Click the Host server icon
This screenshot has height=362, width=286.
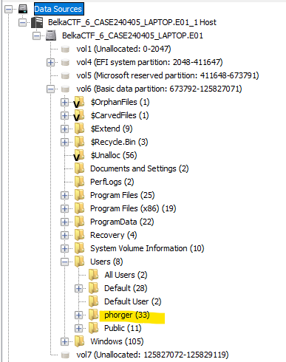point(37,23)
